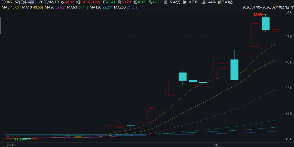Viewport: 294px width, 147px height.
Task: Select the small cyan candlestick beside the 18.83 marker
Action: (27, 139)
